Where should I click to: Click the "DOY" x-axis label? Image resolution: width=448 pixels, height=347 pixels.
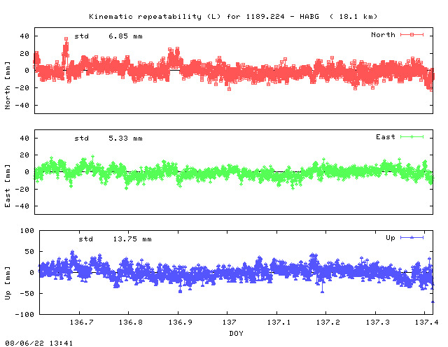click(236, 333)
